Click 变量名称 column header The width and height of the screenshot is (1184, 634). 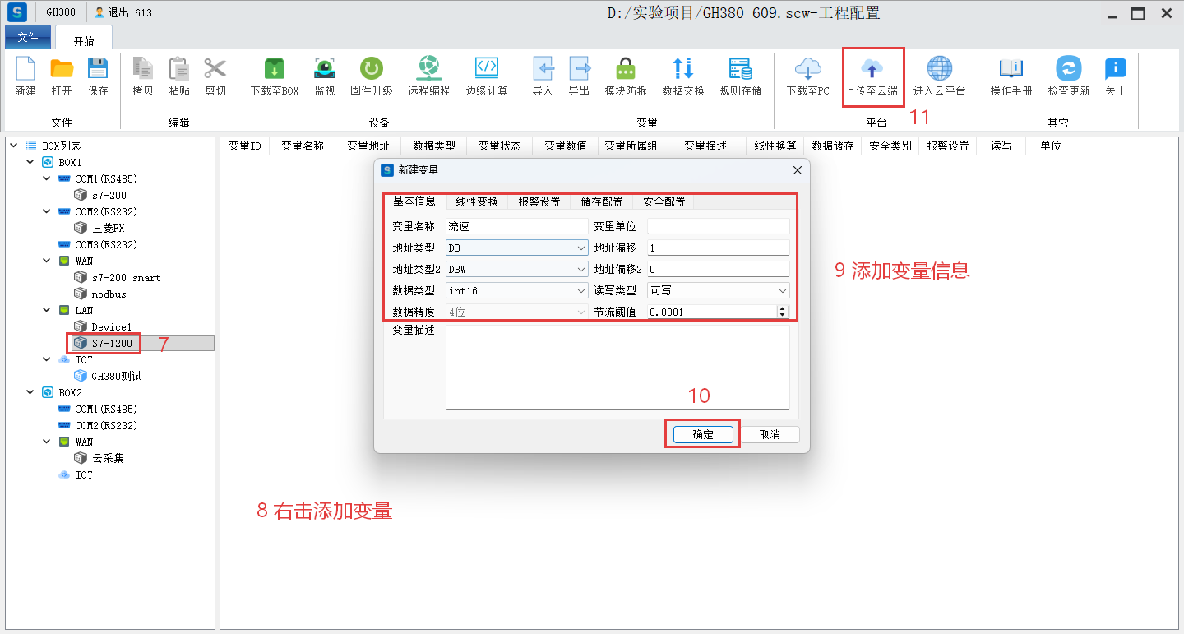click(x=302, y=146)
